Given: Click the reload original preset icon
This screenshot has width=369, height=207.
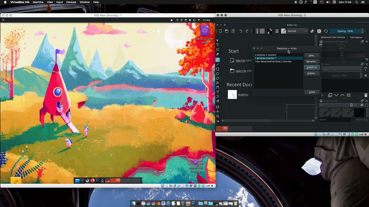Looking at the screenshot, I should [326, 31].
